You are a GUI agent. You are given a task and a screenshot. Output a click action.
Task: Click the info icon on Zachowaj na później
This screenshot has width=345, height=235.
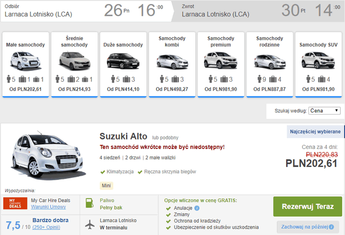(331, 227)
